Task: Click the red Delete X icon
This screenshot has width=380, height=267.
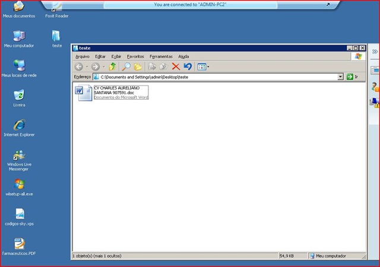Action: click(x=176, y=67)
